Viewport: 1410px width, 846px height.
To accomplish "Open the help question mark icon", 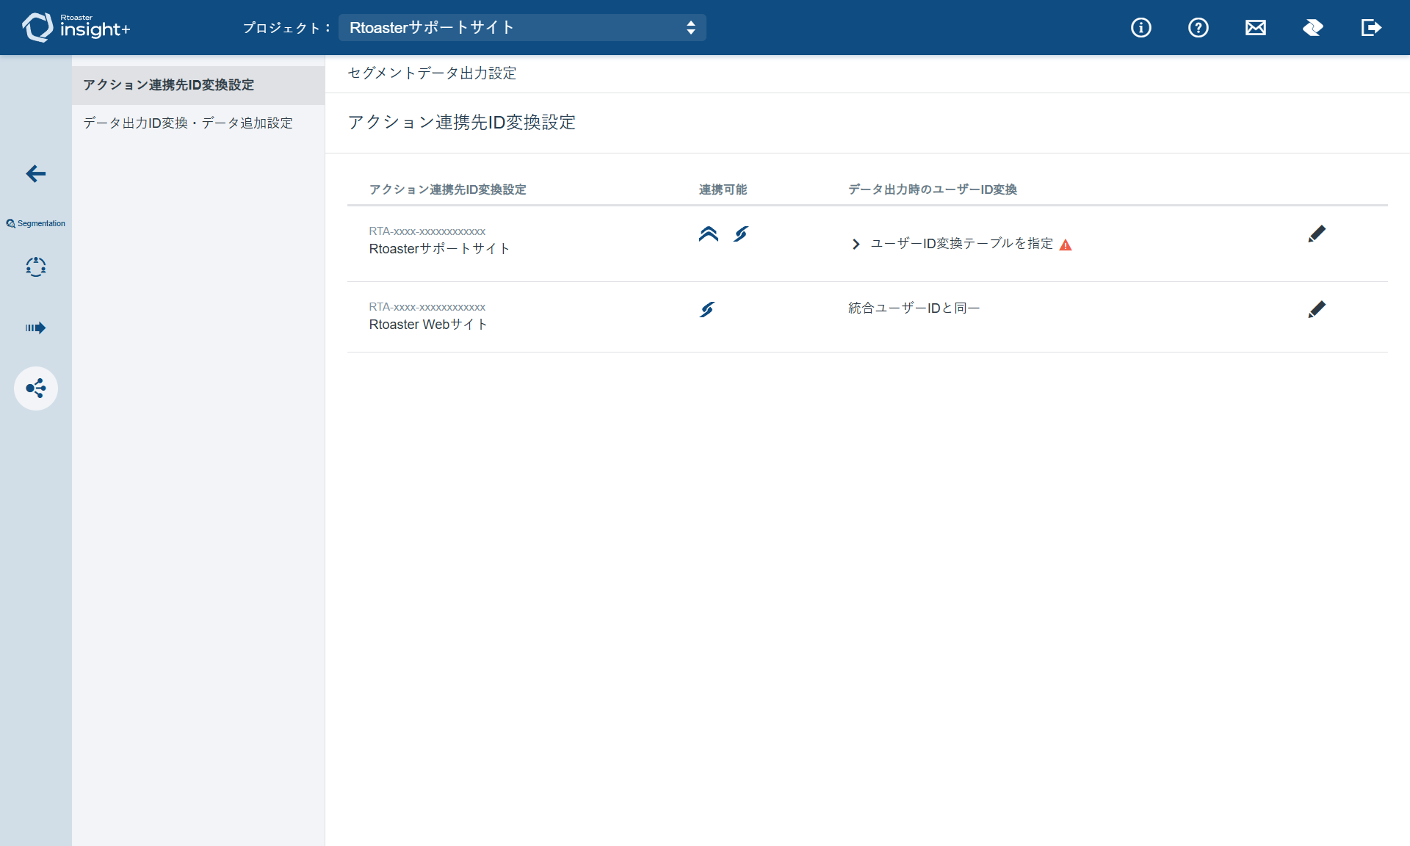I will tap(1198, 28).
